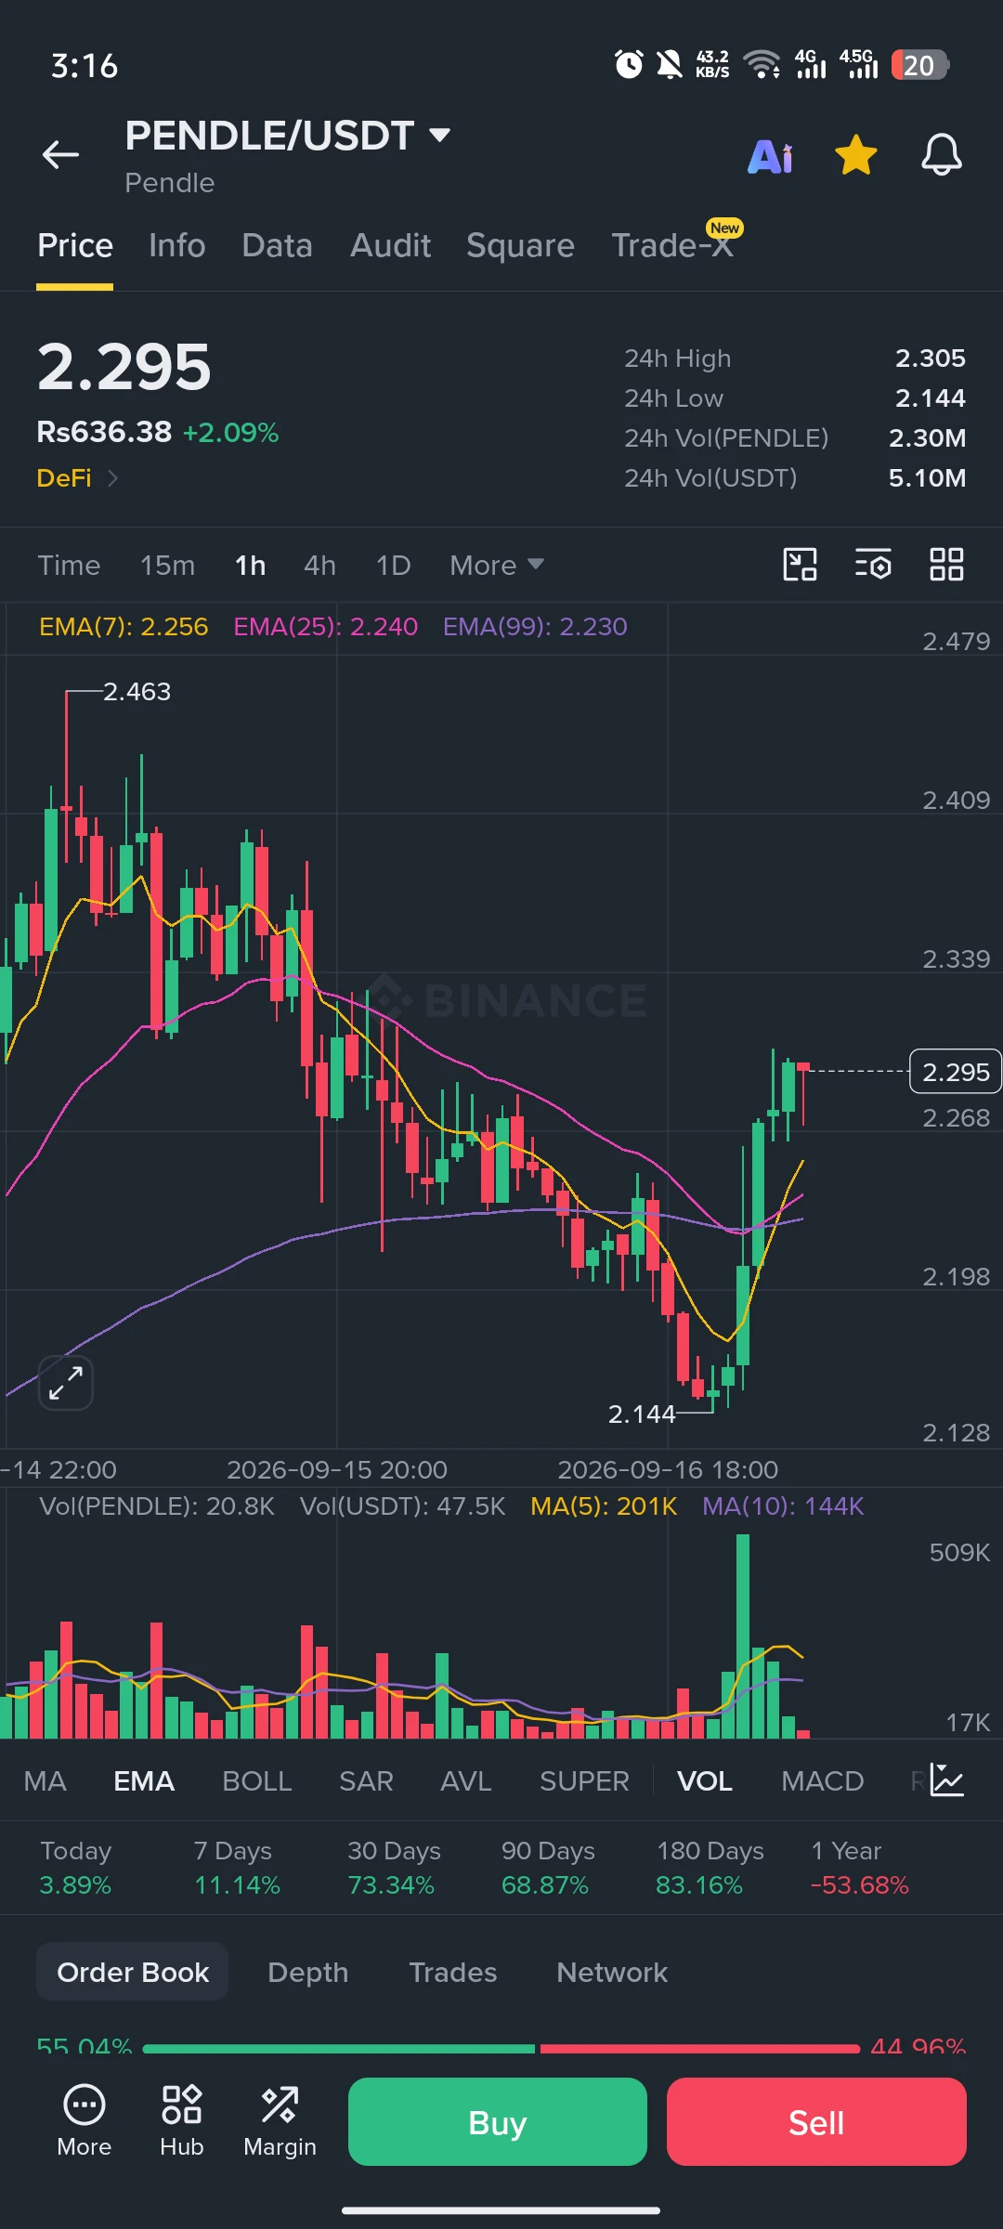Enable the SAR indicator

pyautogui.click(x=366, y=1781)
